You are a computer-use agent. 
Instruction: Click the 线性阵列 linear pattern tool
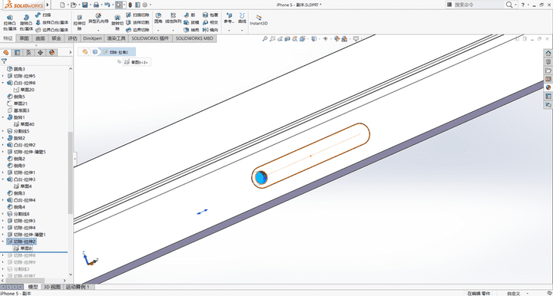coord(173,18)
